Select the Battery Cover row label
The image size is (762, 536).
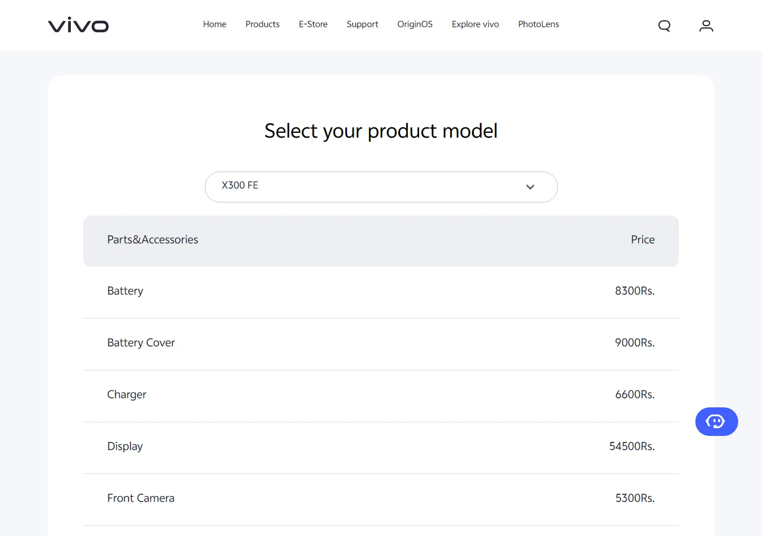[x=141, y=342]
